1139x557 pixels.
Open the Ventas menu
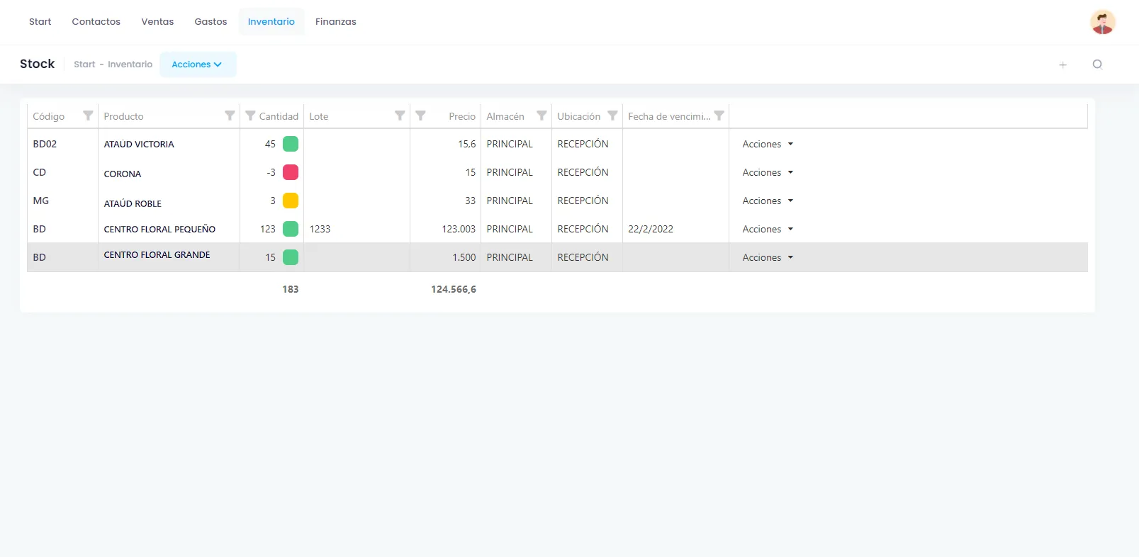157,22
